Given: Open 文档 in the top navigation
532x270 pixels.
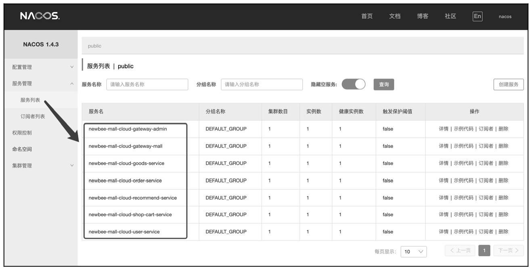Looking at the screenshot, I should coord(395,16).
